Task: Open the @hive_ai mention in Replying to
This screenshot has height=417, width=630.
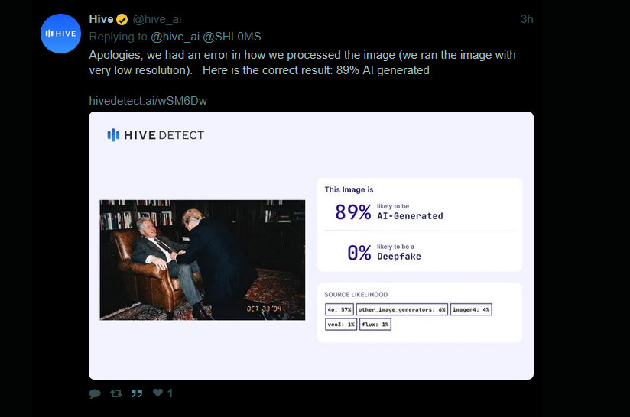Action: pos(175,37)
